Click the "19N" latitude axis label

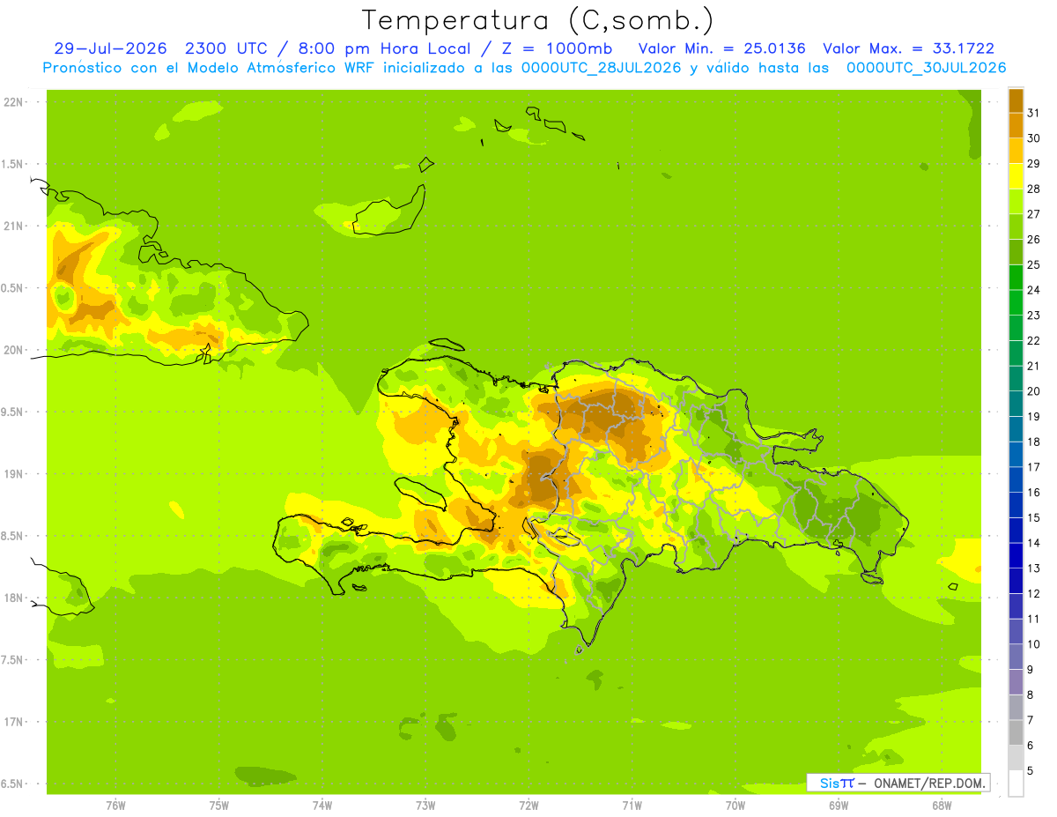coord(13,474)
